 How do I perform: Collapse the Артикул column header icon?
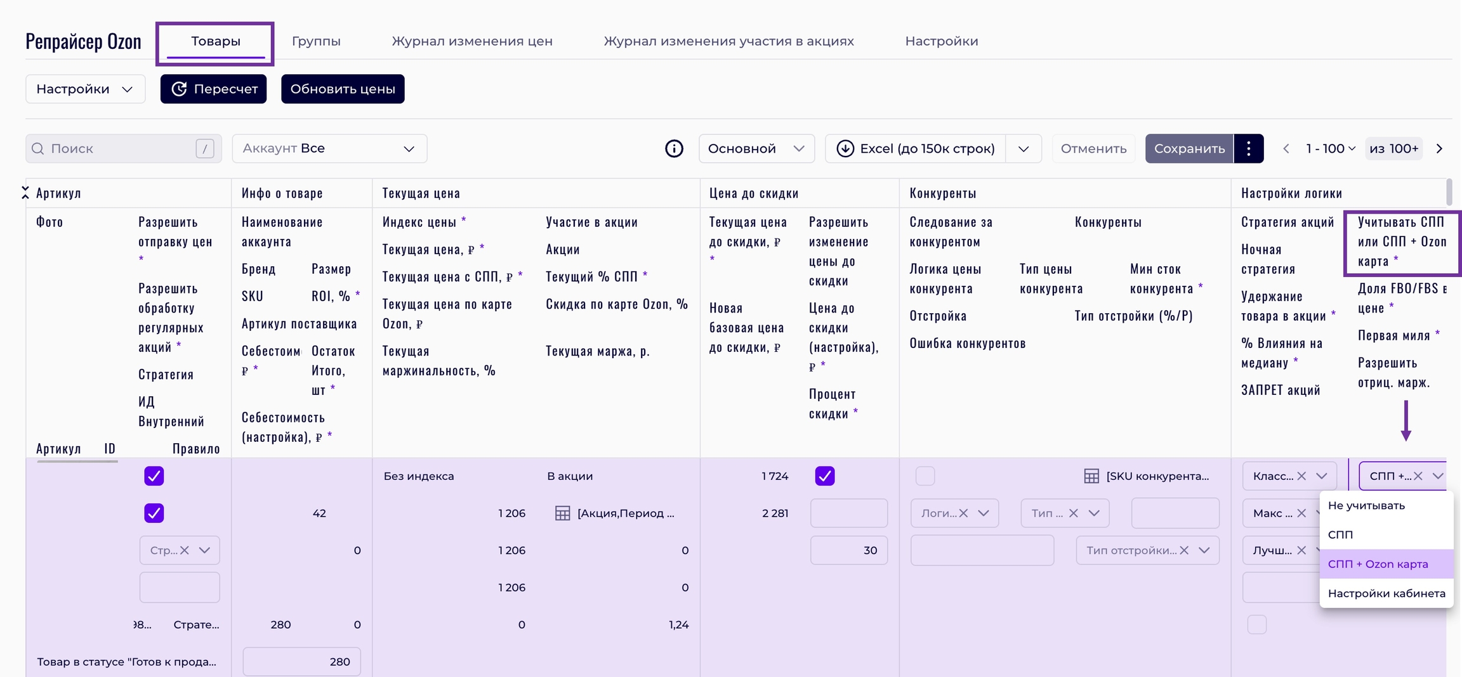click(x=25, y=193)
